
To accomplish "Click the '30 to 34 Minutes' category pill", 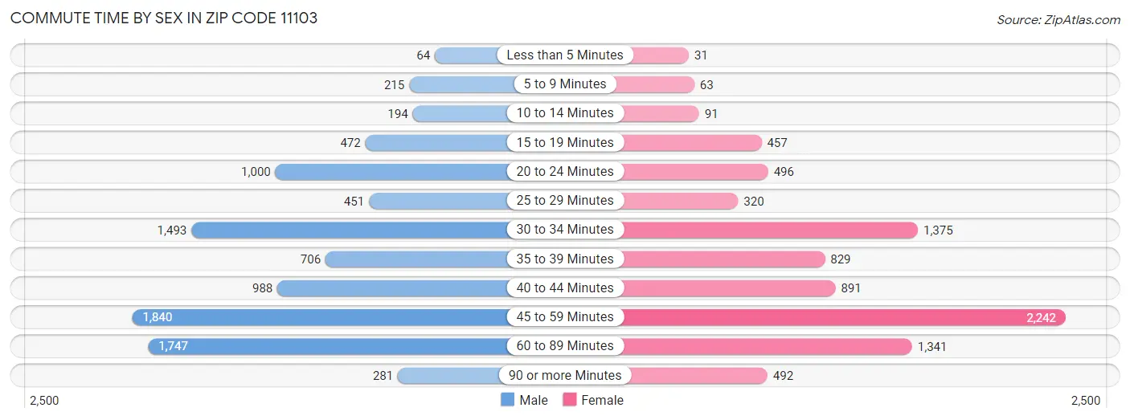I will 565,229.
